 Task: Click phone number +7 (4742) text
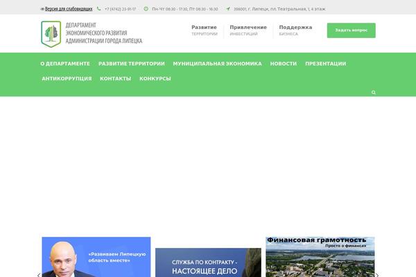pyautogui.click(x=120, y=9)
